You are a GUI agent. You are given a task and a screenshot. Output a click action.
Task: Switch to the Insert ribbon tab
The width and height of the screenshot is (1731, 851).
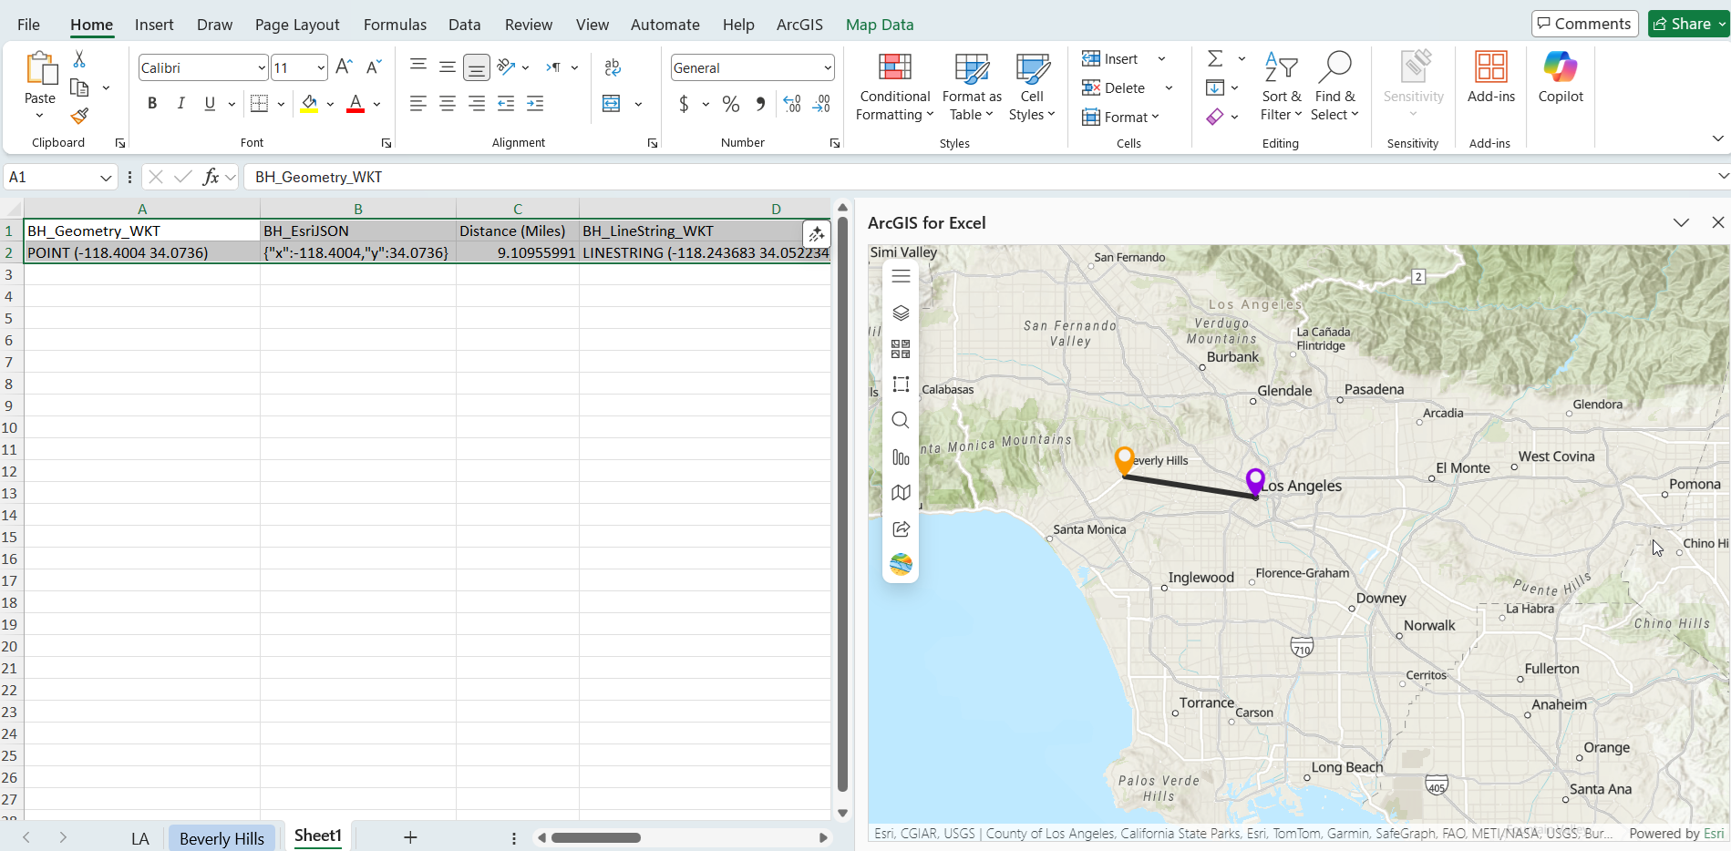(x=154, y=25)
